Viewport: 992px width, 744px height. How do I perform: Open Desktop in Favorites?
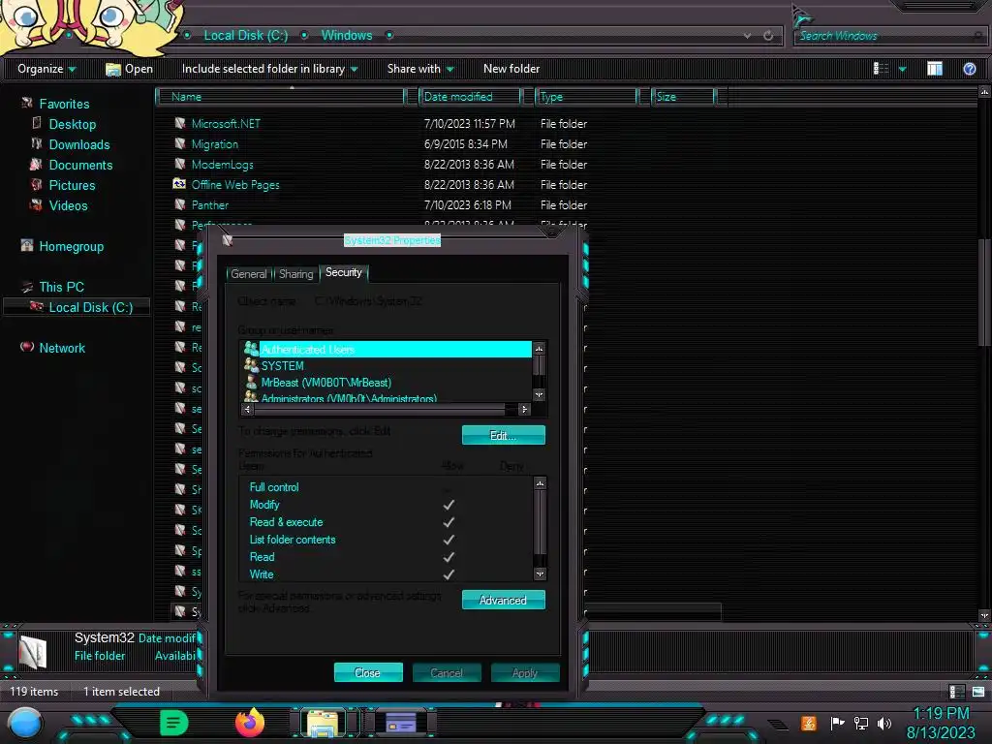(72, 124)
